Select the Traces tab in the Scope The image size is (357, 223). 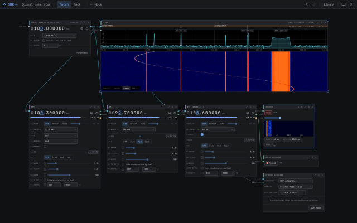pos(117,88)
